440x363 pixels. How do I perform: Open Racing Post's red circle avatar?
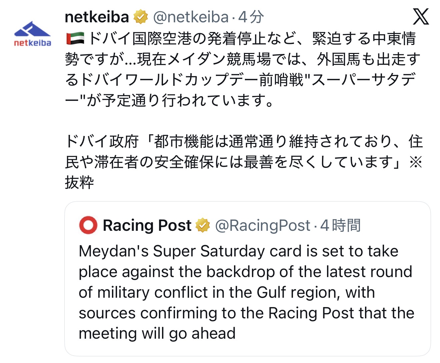click(88, 225)
